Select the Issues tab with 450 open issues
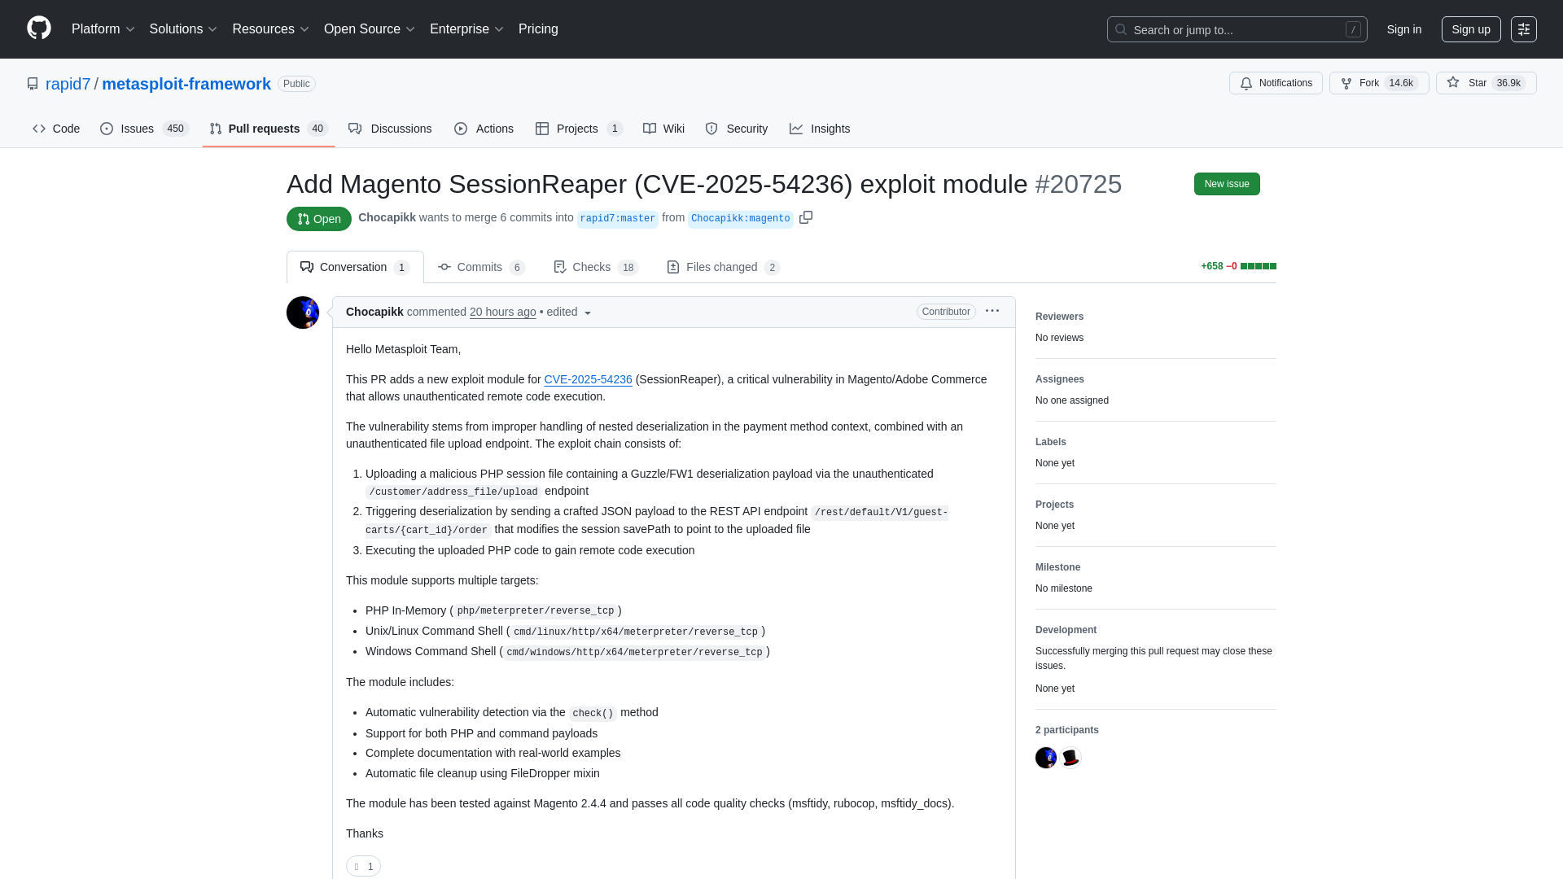1563x879 pixels. coord(137,129)
